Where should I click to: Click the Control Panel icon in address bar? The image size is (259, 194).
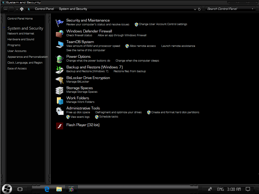click(29, 9)
